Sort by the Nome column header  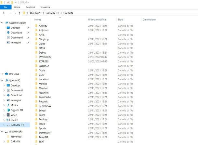pos(38,20)
